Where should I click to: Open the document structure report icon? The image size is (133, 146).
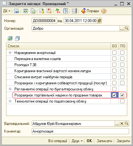tap(66, 11)
